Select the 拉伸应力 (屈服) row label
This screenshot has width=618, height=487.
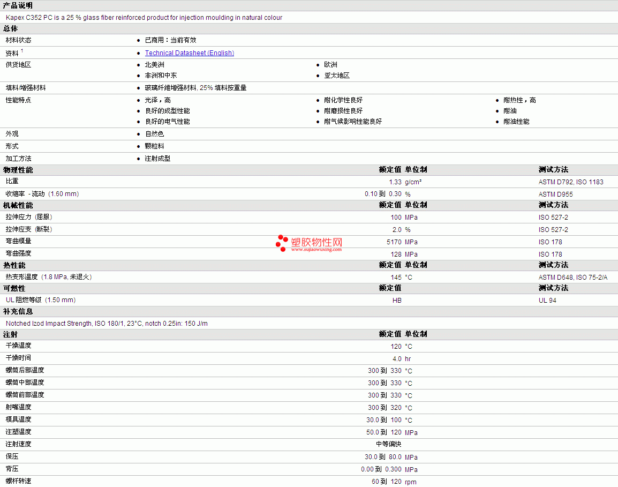click(x=29, y=218)
